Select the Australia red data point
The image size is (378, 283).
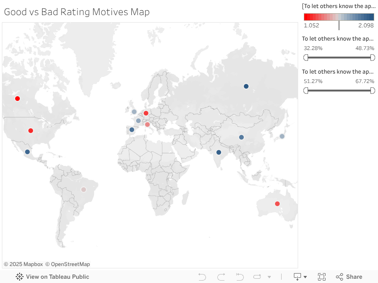coord(277,204)
